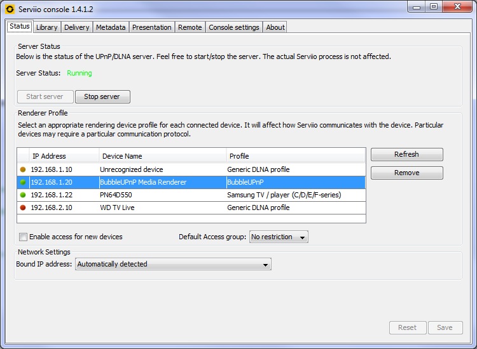Open the BubbleUPnP profile cell dropdown
This screenshot has width=477, height=349.
(296, 182)
